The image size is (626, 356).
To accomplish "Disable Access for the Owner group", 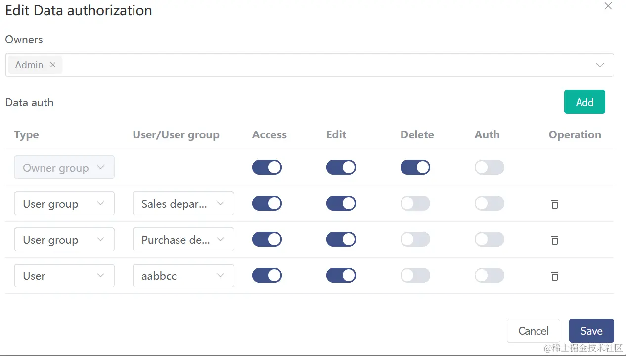I will click(267, 167).
